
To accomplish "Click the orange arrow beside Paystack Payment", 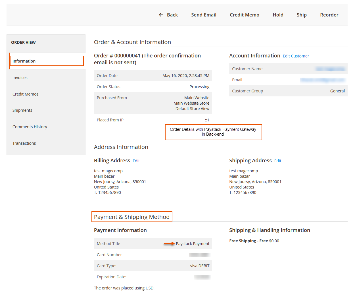I will 168,244.
